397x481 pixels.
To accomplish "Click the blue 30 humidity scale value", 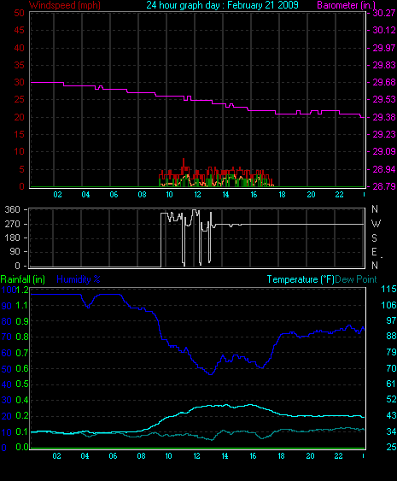I will (x=6, y=401).
